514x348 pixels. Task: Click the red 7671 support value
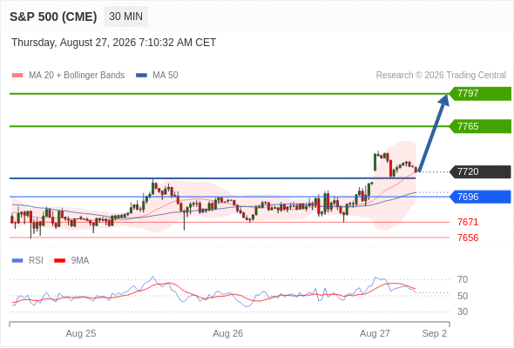(x=468, y=222)
